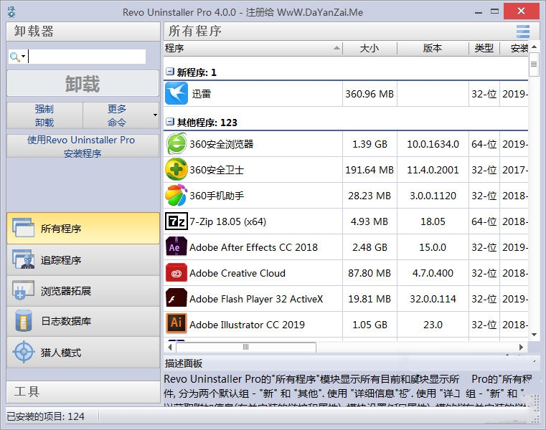
Task: Open the search filter dropdown arrow
Action: (24, 56)
